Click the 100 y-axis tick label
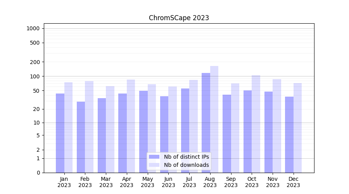 (x=35, y=76)
